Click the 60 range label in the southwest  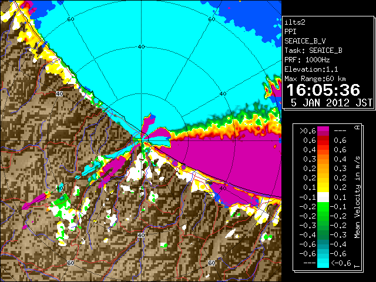click(x=70, y=263)
